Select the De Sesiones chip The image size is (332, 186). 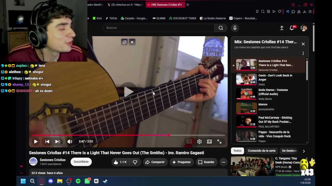click(289, 151)
